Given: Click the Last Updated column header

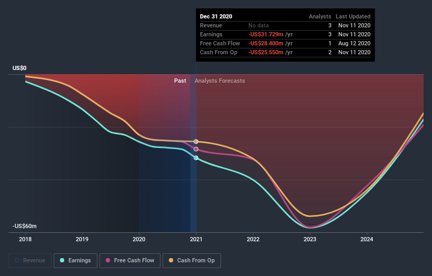Looking at the screenshot, I should (x=353, y=16).
